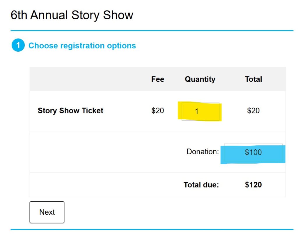Click the '6th Annual Story Show' title
Image resolution: width=298 pixels, height=236 pixels.
click(72, 15)
